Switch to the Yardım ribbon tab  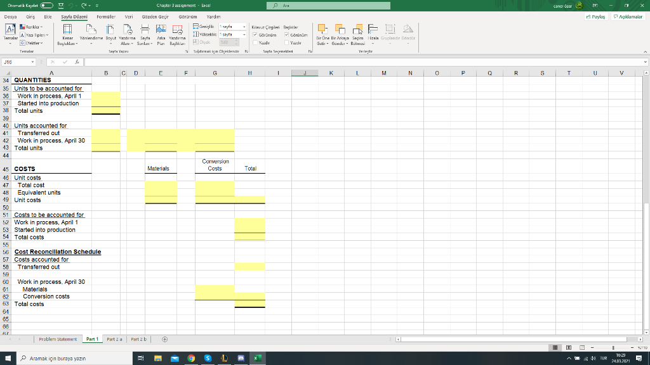[213, 17]
